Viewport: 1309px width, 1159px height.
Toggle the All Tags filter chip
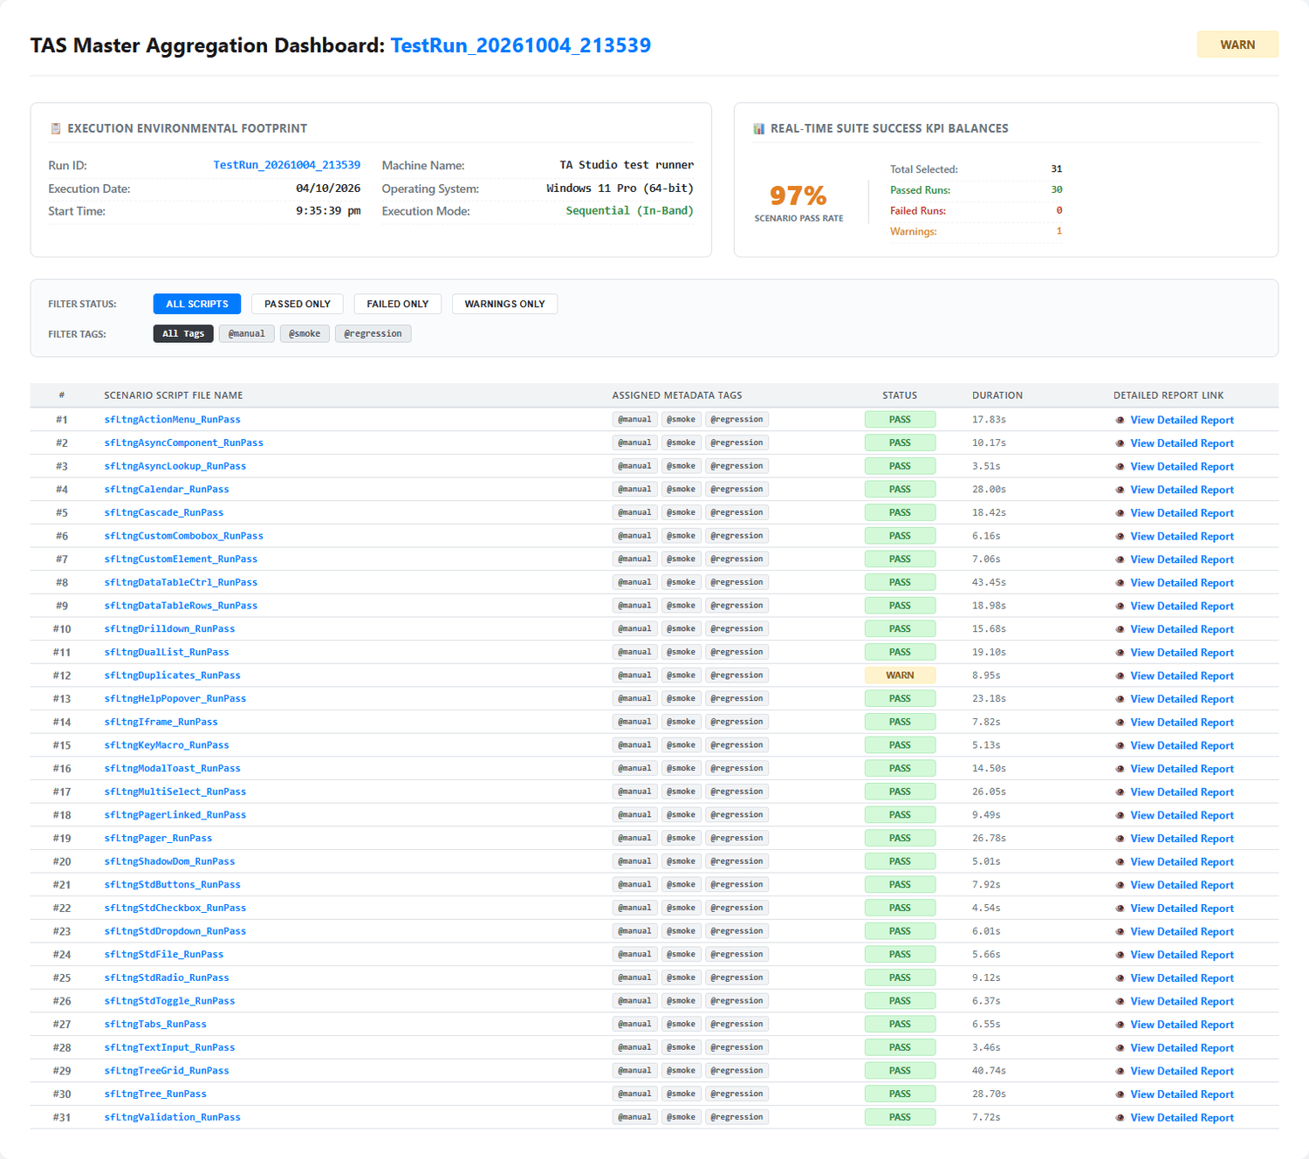(183, 333)
